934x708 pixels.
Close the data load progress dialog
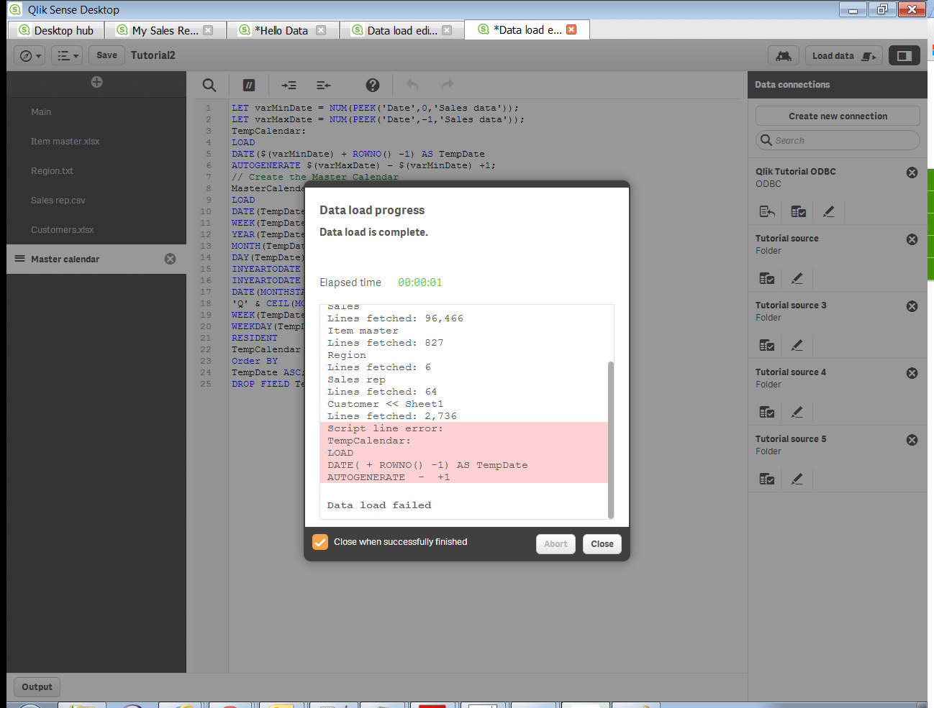tap(602, 544)
